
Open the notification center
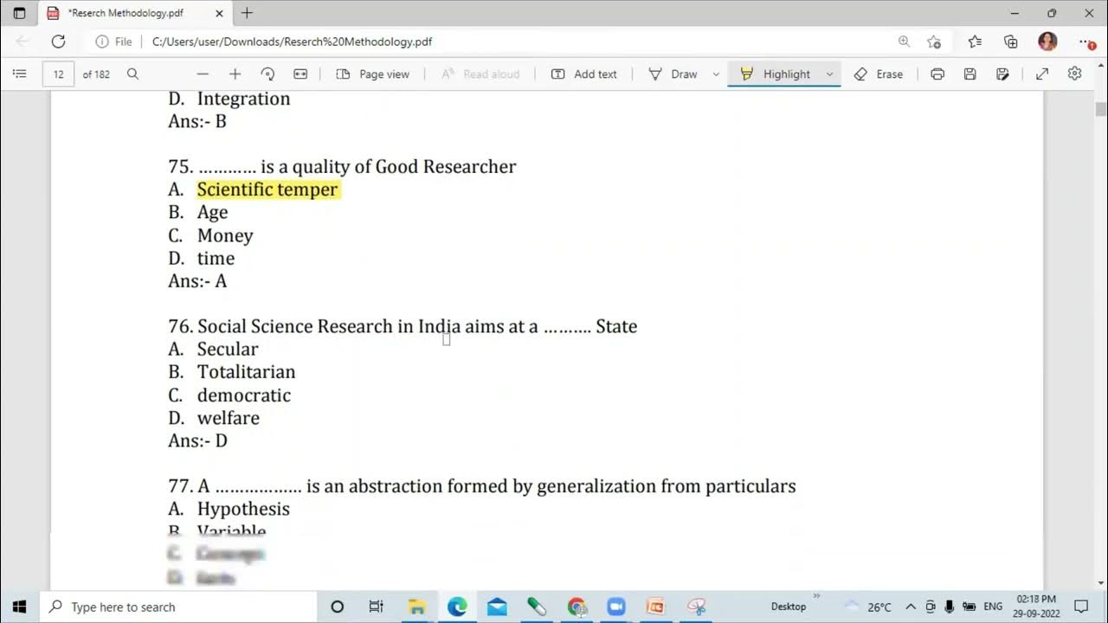tap(1081, 607)
